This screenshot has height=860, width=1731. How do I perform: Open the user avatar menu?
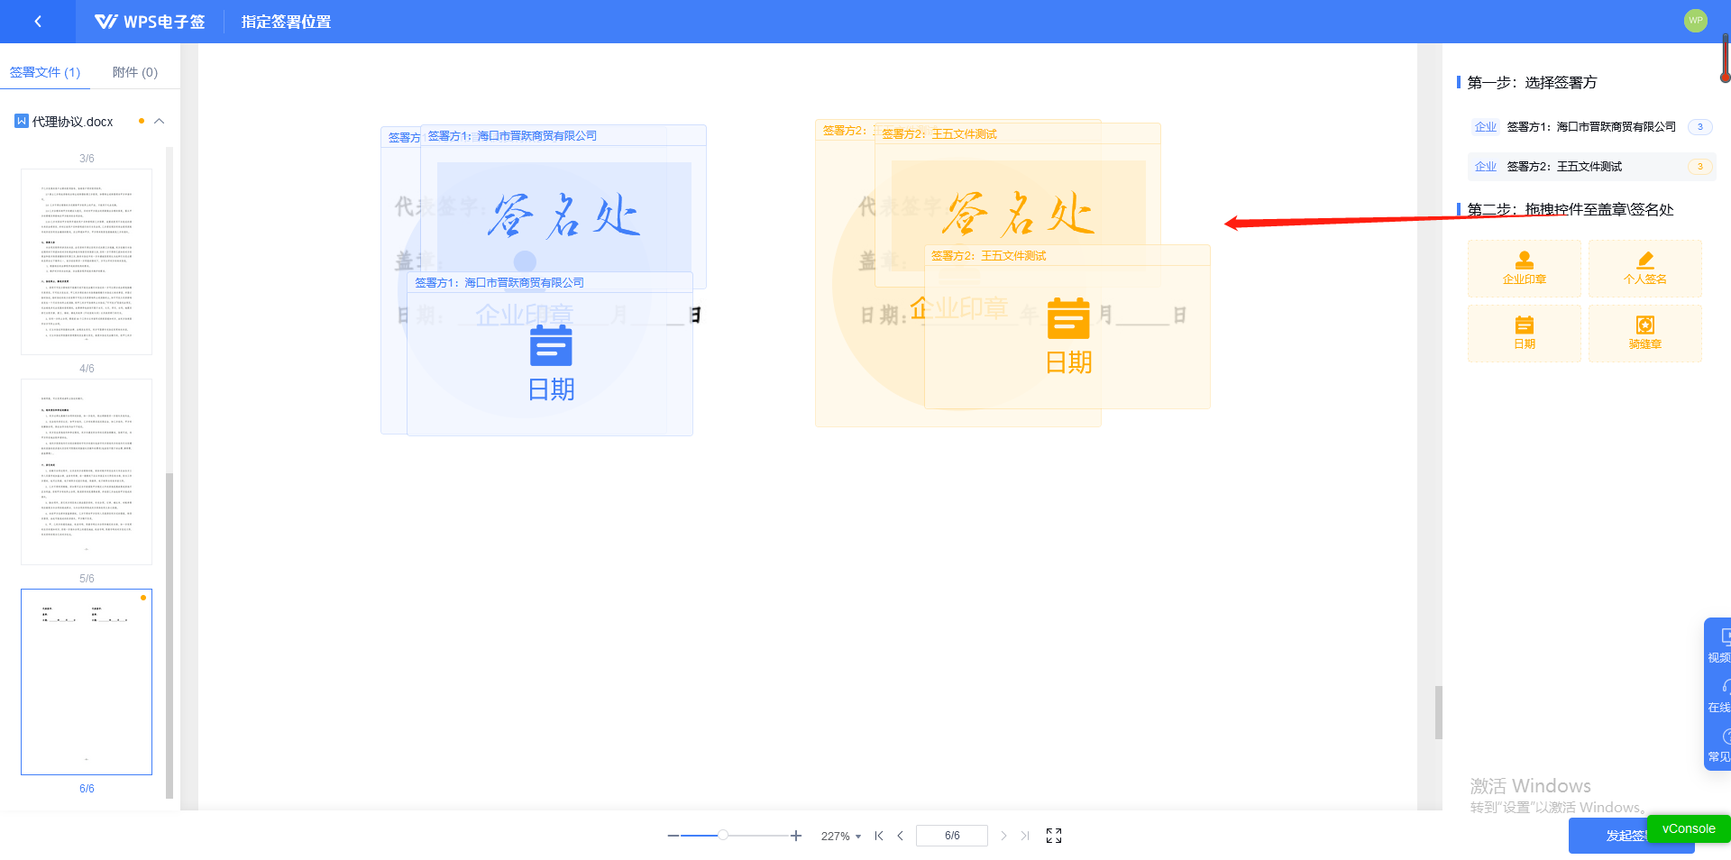click(1696, 20)
